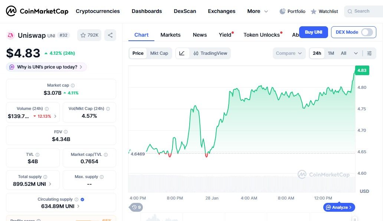Switch the chart to Mkt Cap view
The width and height of the screenshot is (383, 221).
click(159, 53)
